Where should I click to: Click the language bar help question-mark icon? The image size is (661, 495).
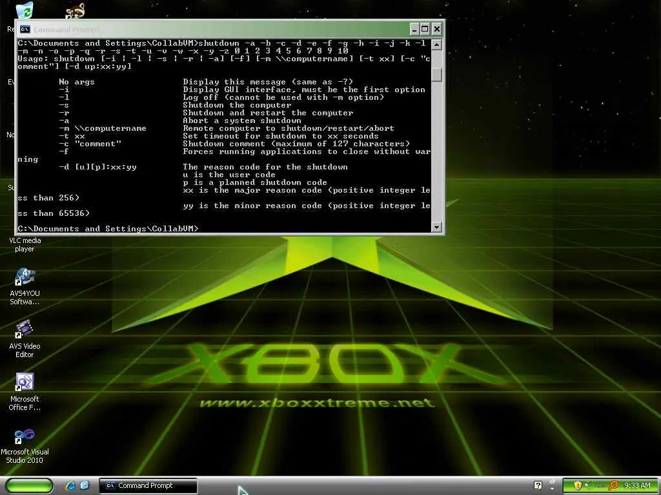(x=538, y=485)
